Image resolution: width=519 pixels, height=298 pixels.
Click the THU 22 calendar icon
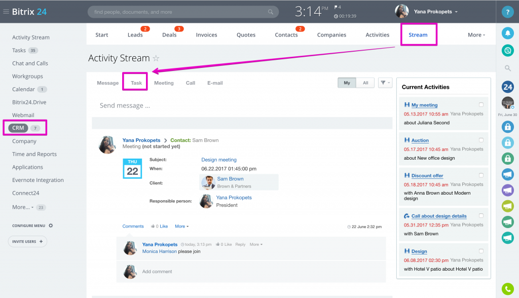pyautogui.click(x=132, y=169)
